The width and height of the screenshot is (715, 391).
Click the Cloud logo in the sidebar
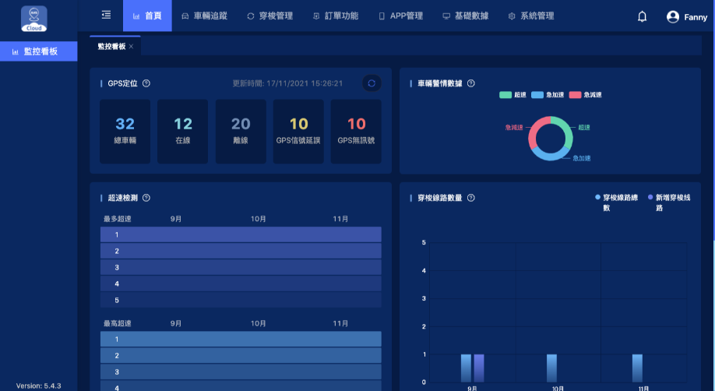click(x=33, y=19)
